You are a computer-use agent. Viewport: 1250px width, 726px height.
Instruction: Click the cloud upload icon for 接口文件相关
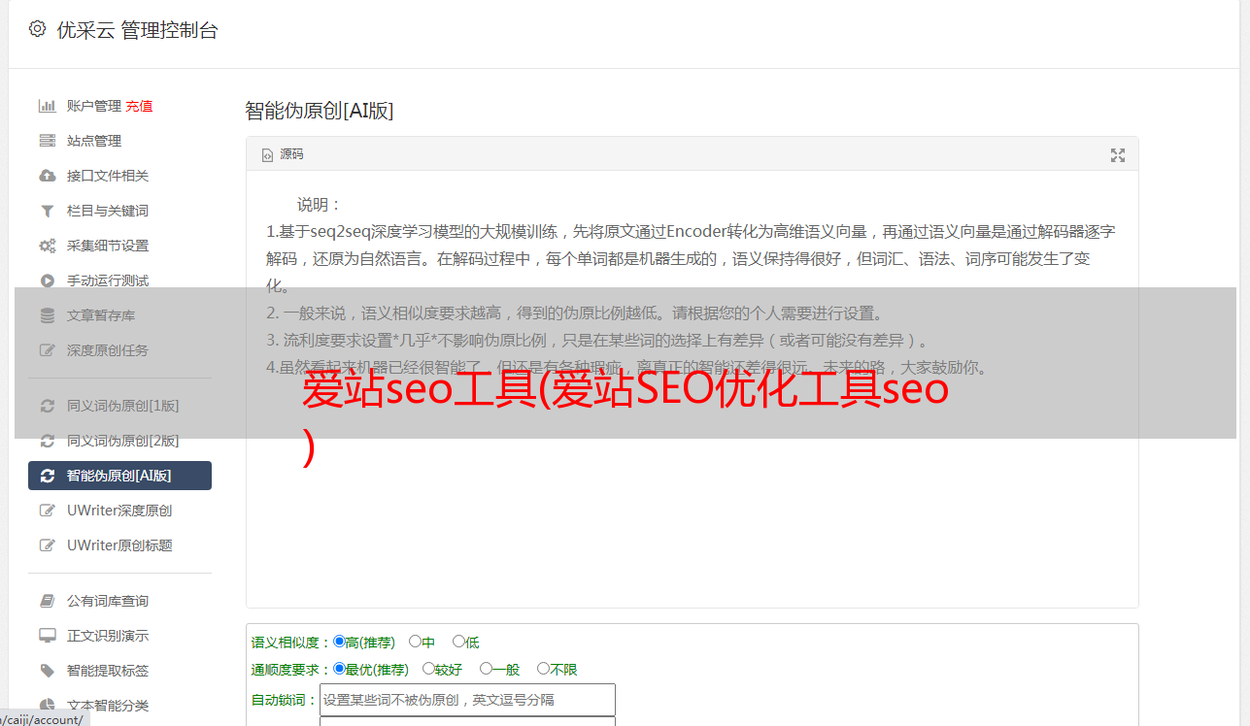tap(47, 176)
